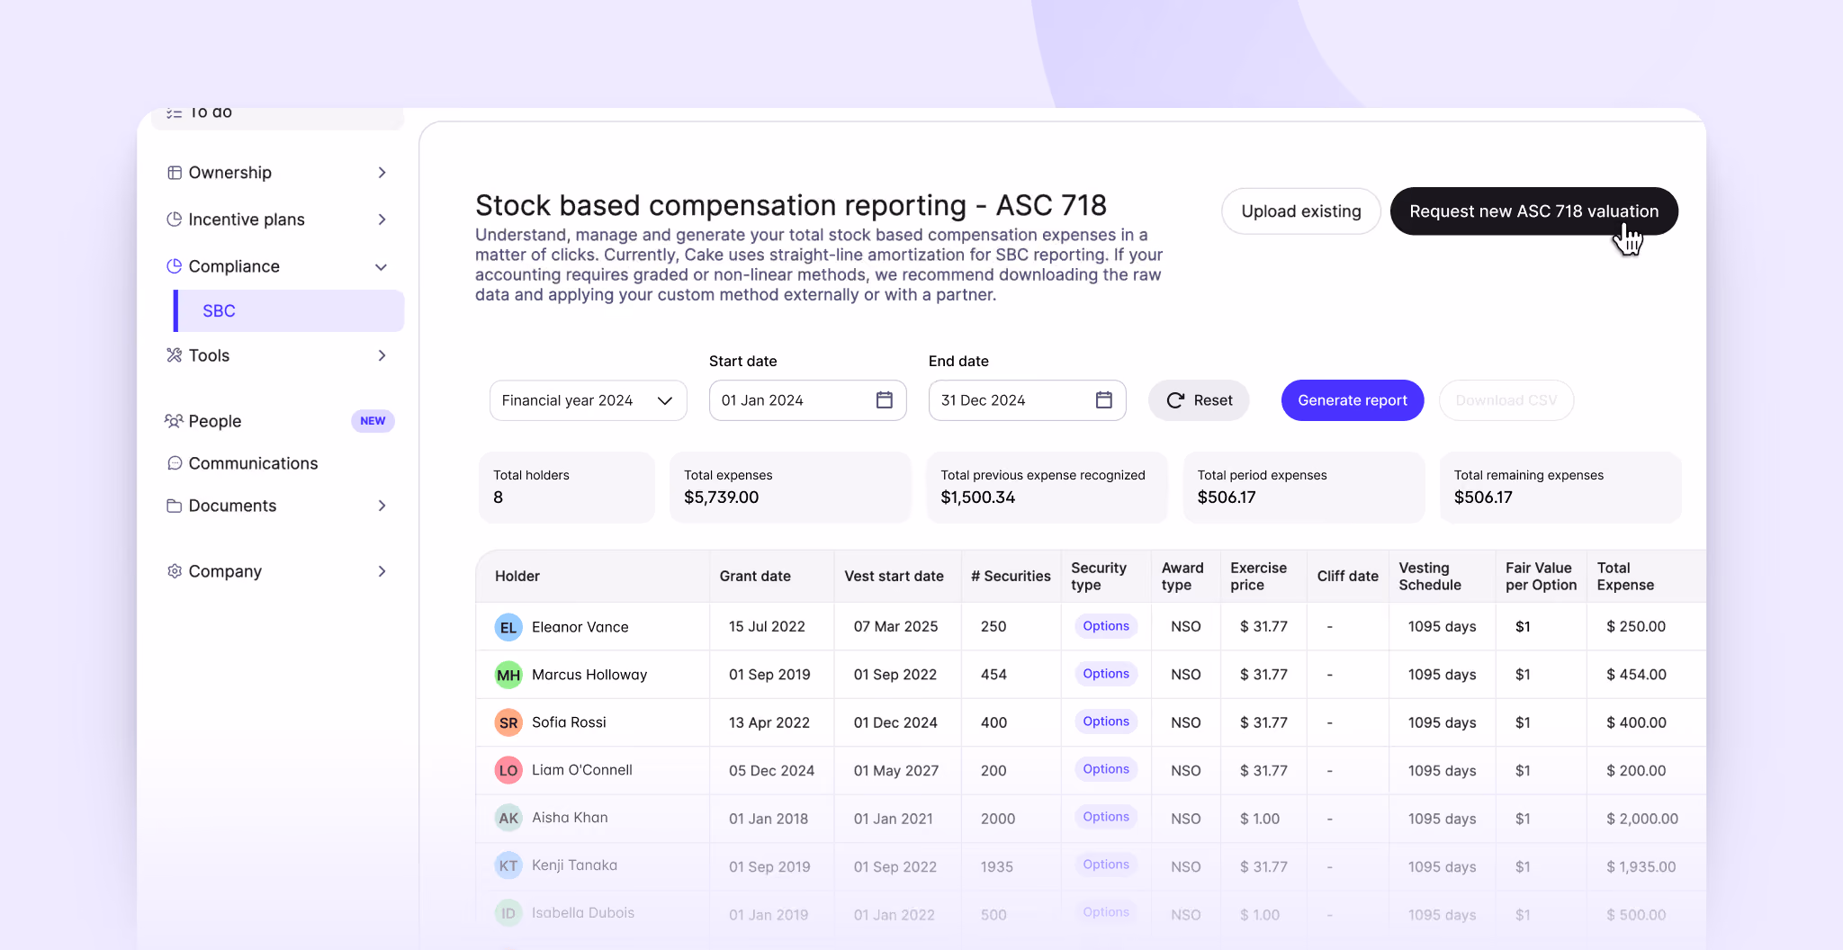Screen dimensions: 1843x950
Task: Click the # Securities column header
Action: [x=1011, y=576]
